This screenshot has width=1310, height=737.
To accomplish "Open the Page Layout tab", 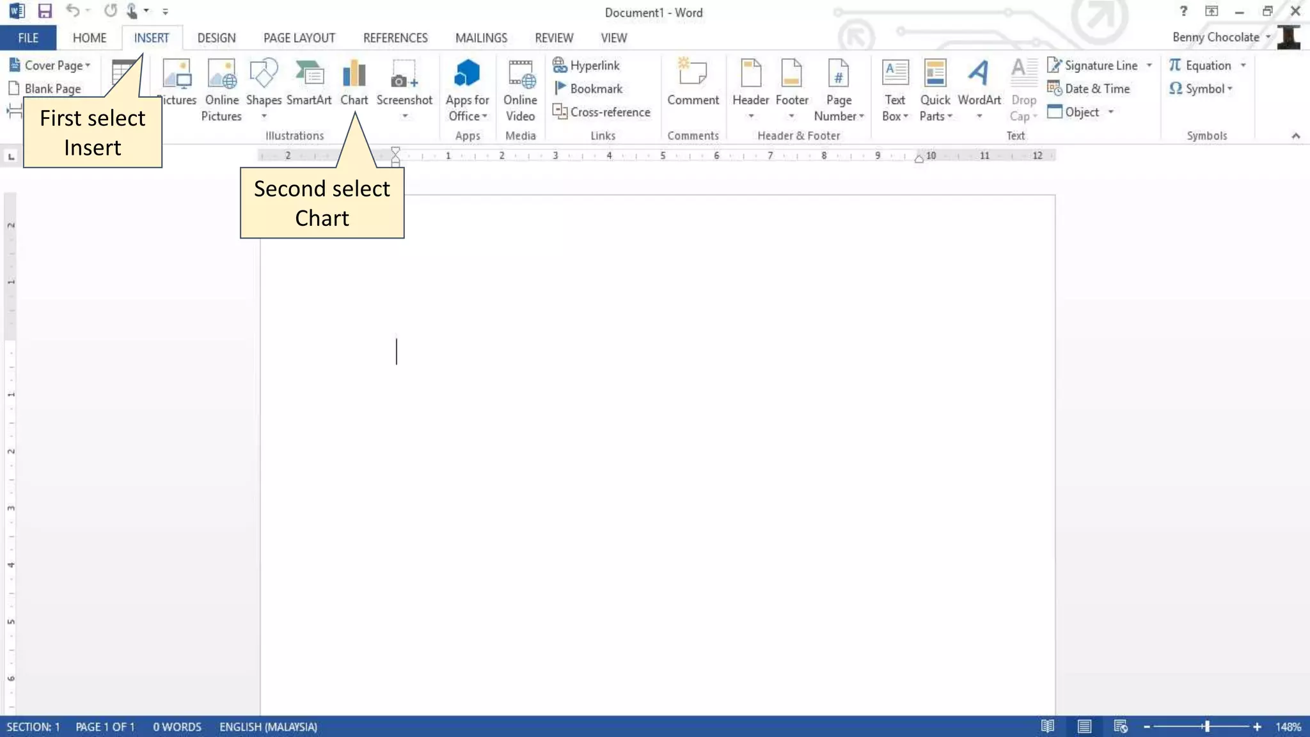I will tap(299, 38).
